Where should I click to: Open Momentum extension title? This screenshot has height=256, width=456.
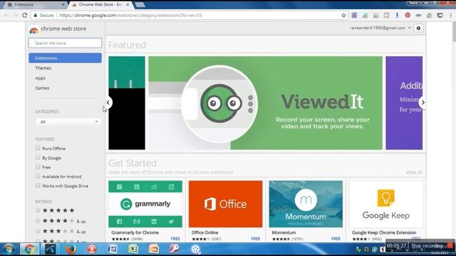coord(284,233)
